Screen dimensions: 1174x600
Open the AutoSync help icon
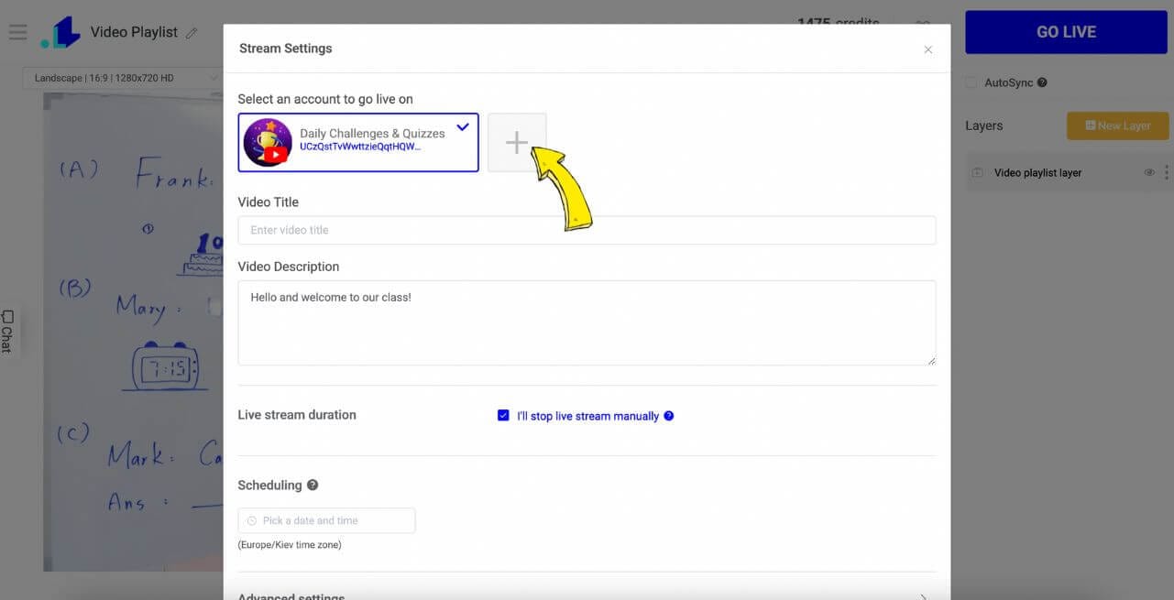(1042, 82)
